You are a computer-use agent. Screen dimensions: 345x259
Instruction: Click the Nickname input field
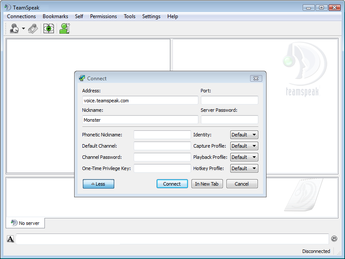(x=140, y=120)
